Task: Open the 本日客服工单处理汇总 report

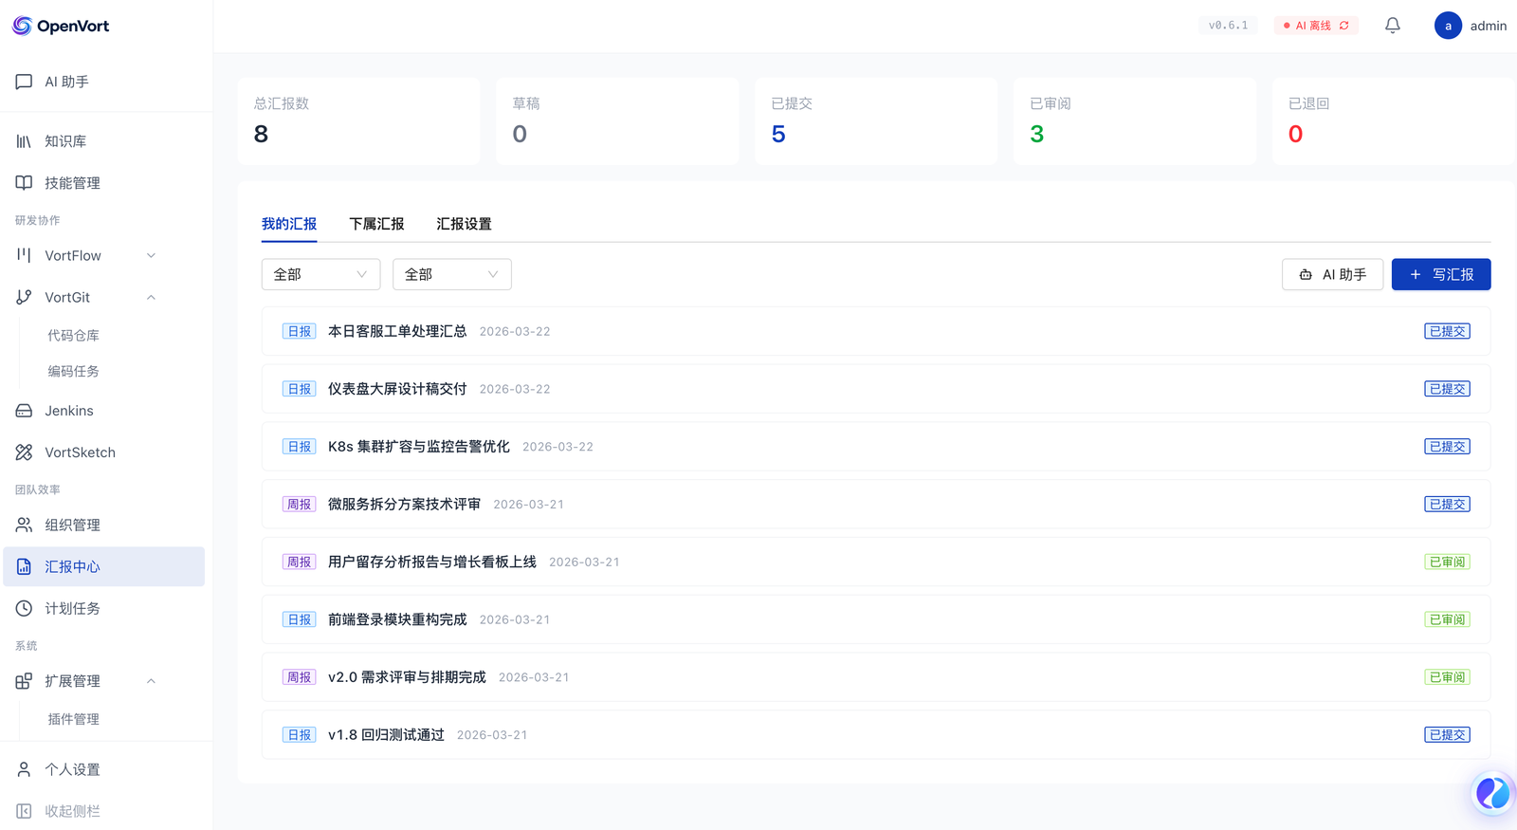Action: (x=397, y=331)
